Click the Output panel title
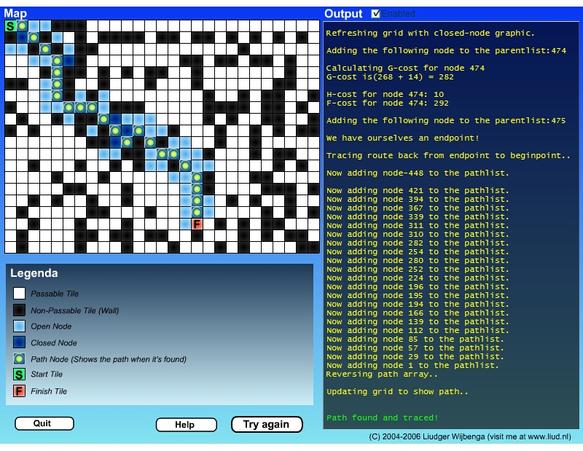The height and width of the screenshot is (451, 583). 343,13
